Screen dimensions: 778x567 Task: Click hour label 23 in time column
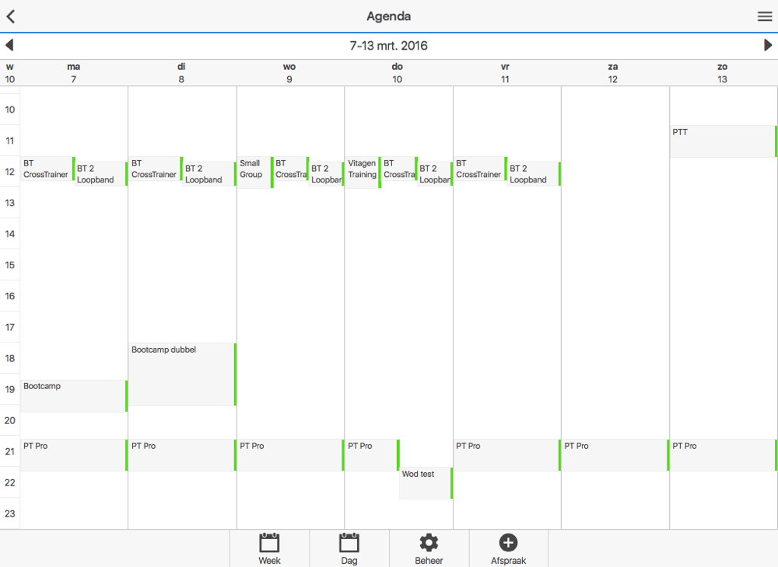pos(10,513)
